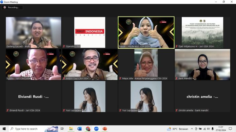The height and width of the screenshot is (132, 236).
Task: Click the microphone tray icon
Action: coord(213,129)
